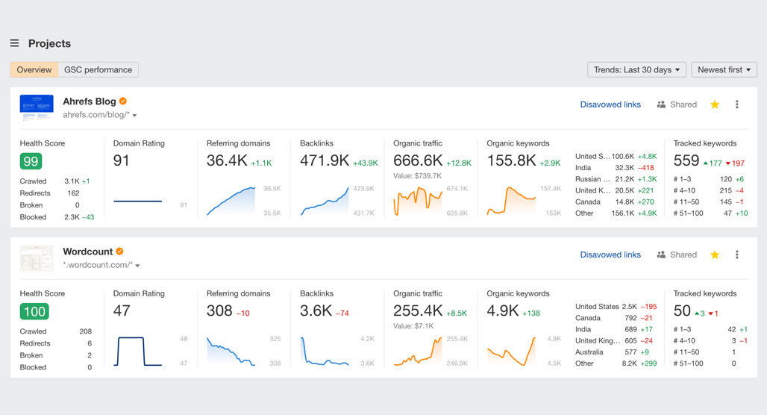767x415 pixels.
Task: Click the Russian 21.2K keywords row
Action: pos(616,179)
